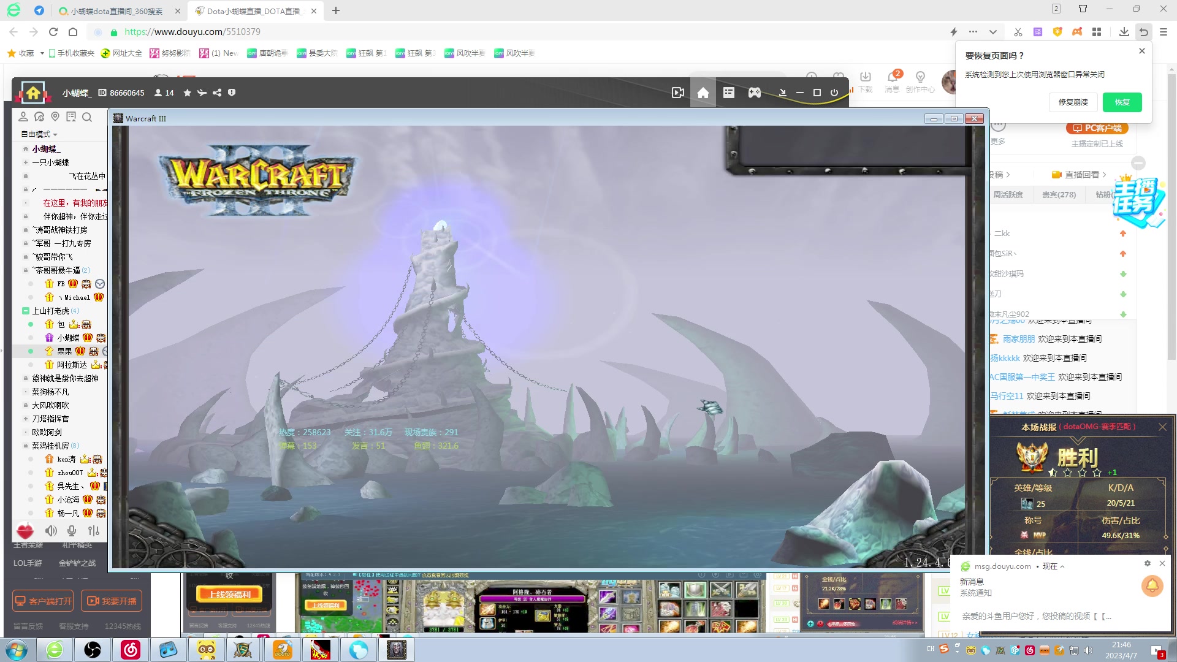The image size is (1177, 662).
Task: Expand the 刀塔指挥官 channel node
Action: tap(25, 419)
